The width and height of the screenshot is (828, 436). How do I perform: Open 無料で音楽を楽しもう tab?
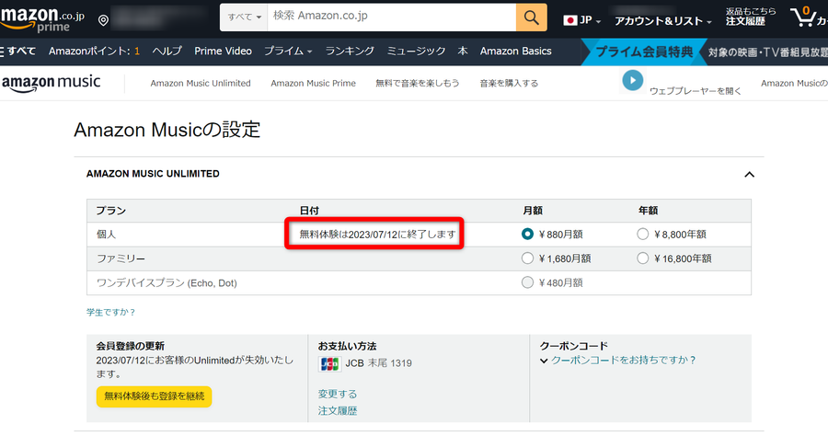(x=417, y=84)
